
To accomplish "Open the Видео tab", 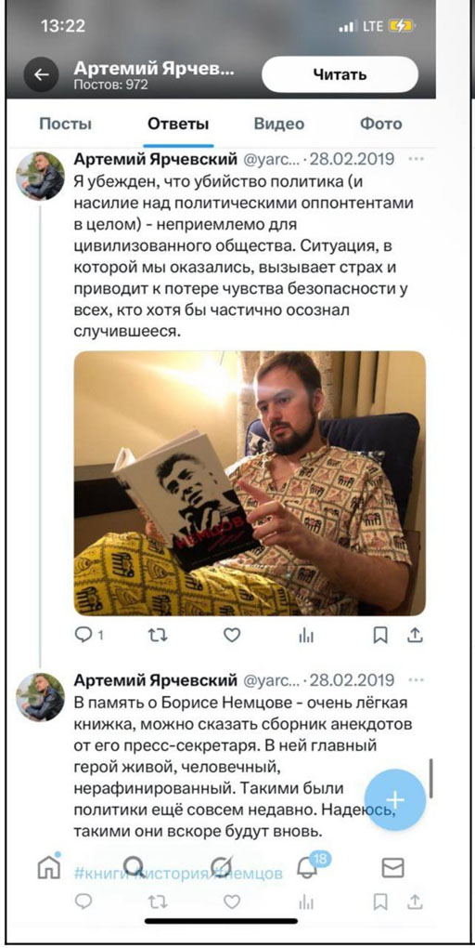I will [x=279, y=125].
